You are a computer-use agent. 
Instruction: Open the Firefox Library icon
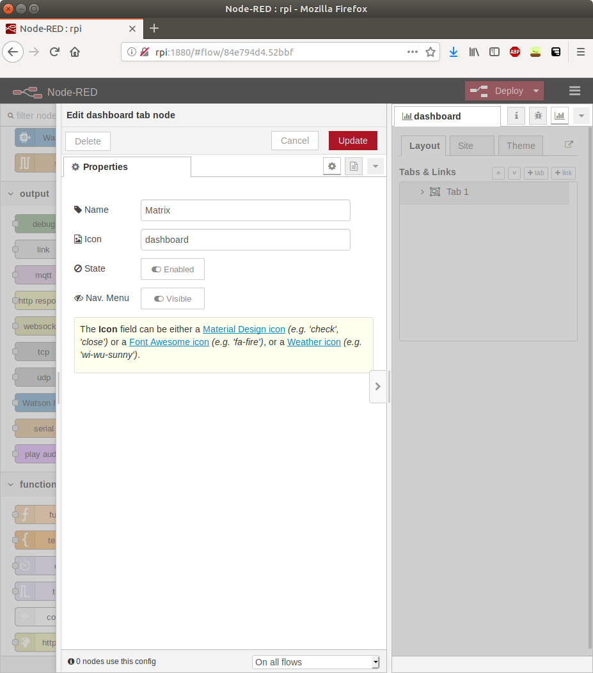click(474, 52)
